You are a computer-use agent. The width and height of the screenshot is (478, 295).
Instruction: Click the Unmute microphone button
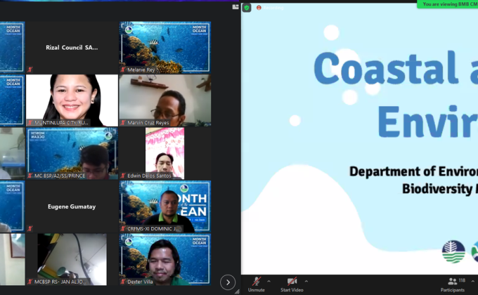pyautogui.click(x=257, y=284)
